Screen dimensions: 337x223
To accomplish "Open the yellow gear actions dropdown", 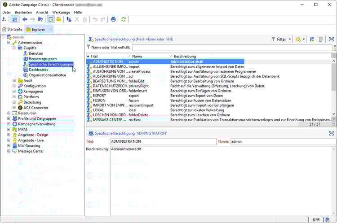I will [x=300, y=39].
